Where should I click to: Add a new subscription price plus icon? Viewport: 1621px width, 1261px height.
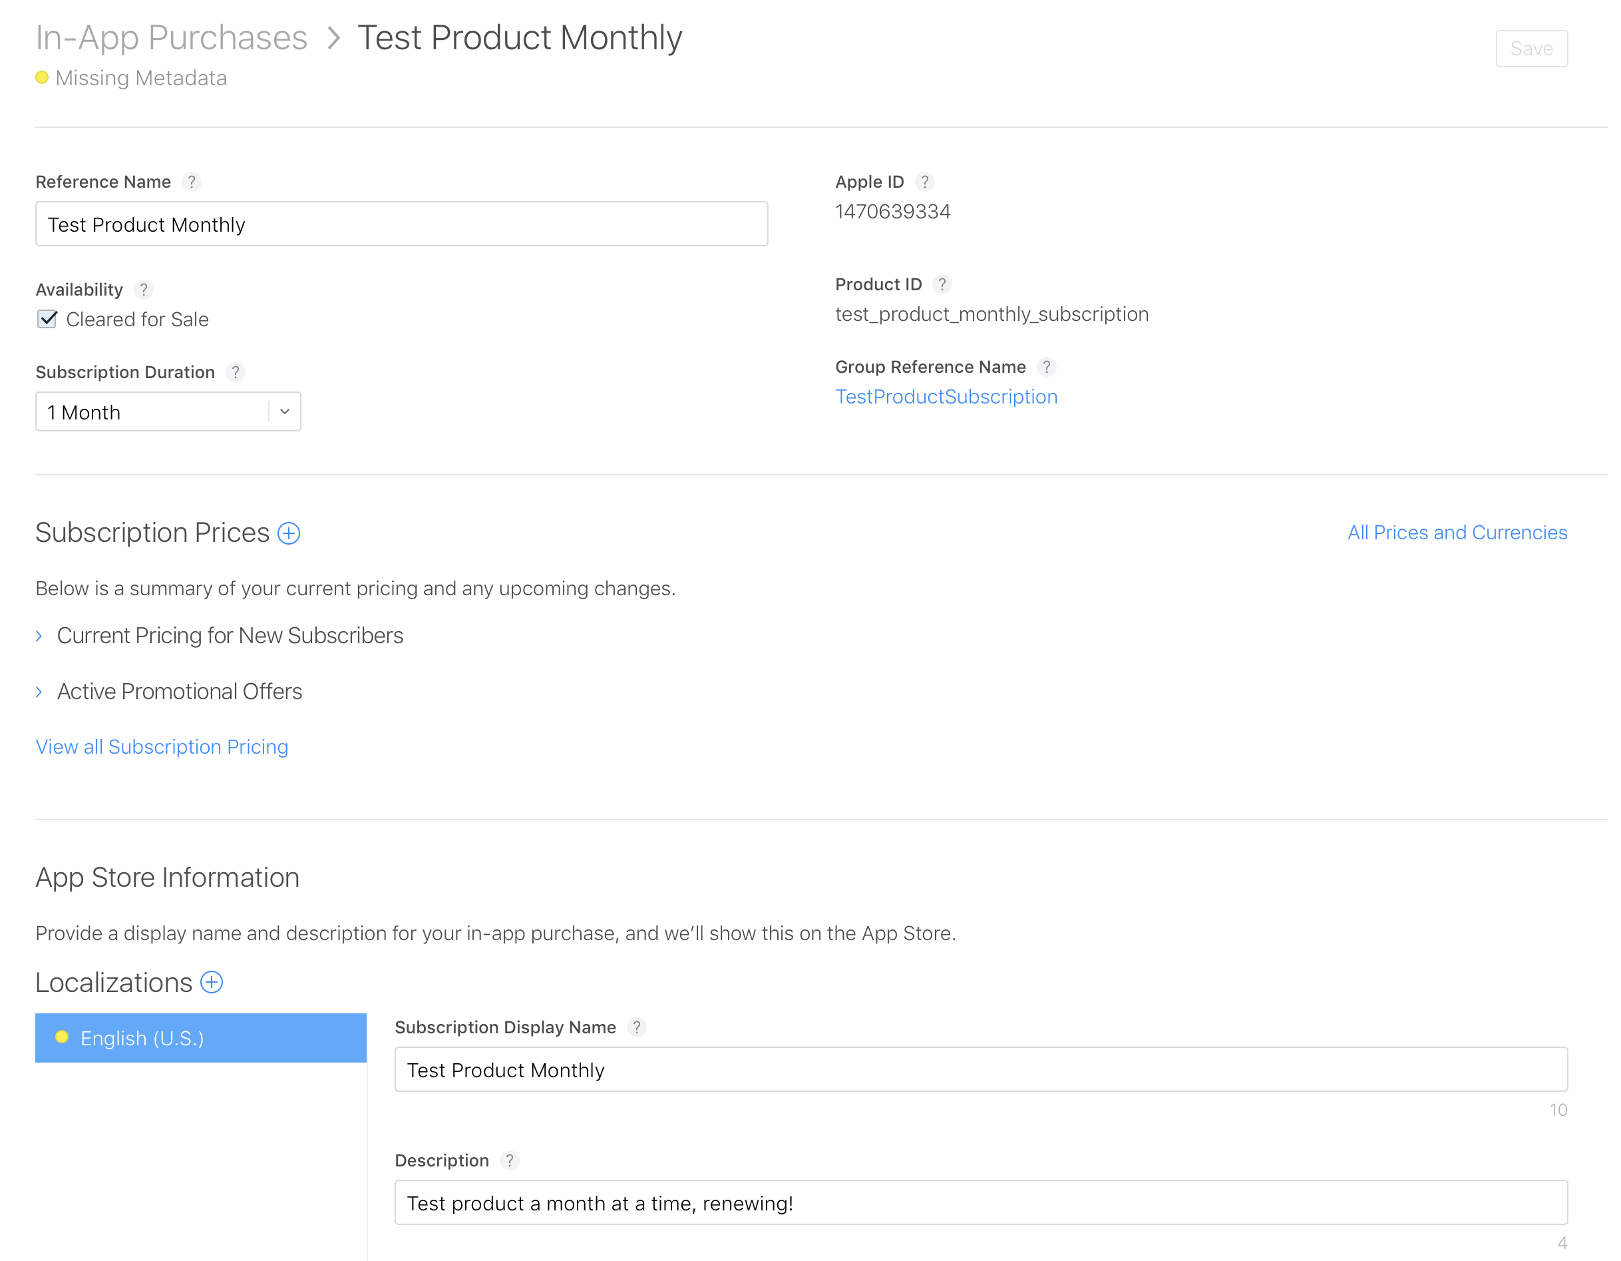289,534
